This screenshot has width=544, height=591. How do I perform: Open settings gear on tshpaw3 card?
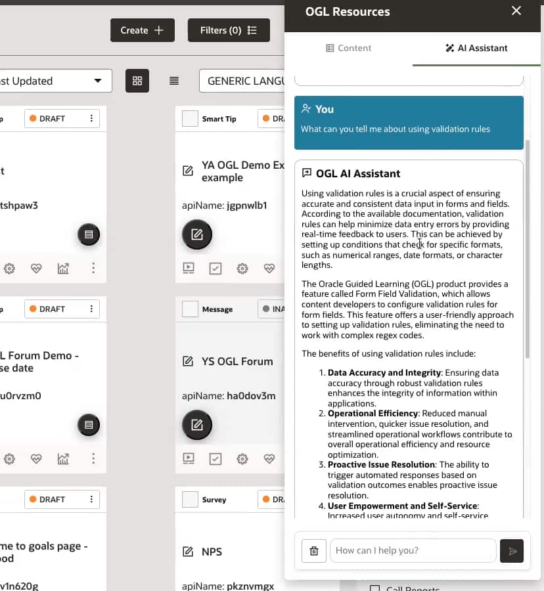[x=9, y=269]
